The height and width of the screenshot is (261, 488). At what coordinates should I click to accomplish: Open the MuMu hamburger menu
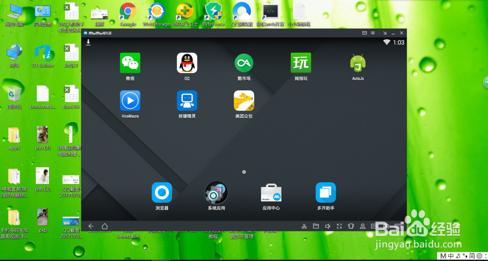[372, 33]
